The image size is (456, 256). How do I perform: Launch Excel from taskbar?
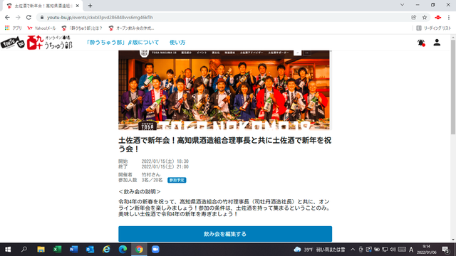point(57,250)
